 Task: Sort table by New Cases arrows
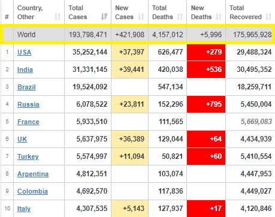(141, 17)
